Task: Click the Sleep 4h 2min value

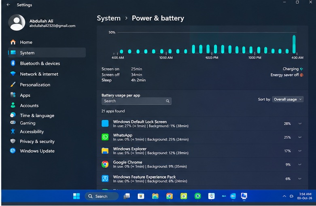Action: (138, 80)
